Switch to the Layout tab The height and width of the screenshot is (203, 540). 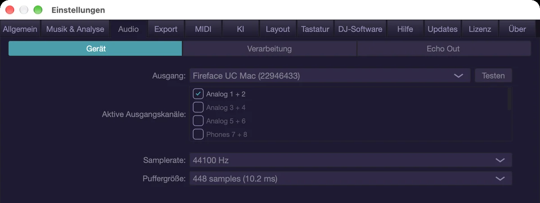(x=278, y=29)
